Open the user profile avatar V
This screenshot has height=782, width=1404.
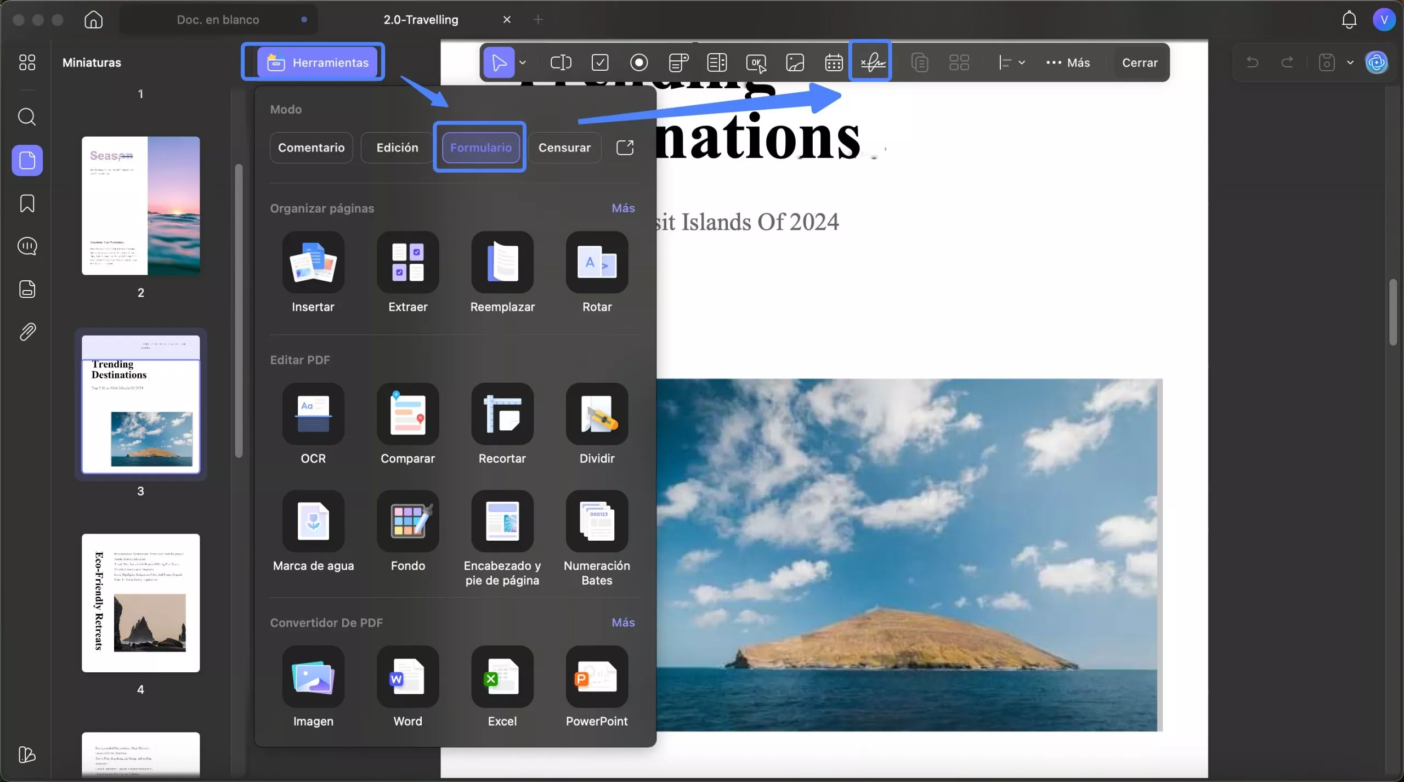pos(1384,20)
